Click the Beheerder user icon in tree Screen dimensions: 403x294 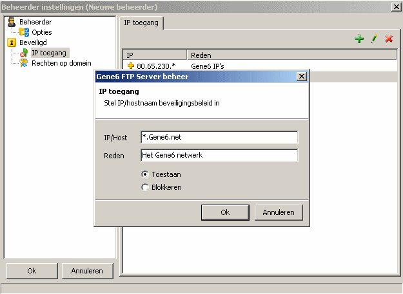pos(12,22)
